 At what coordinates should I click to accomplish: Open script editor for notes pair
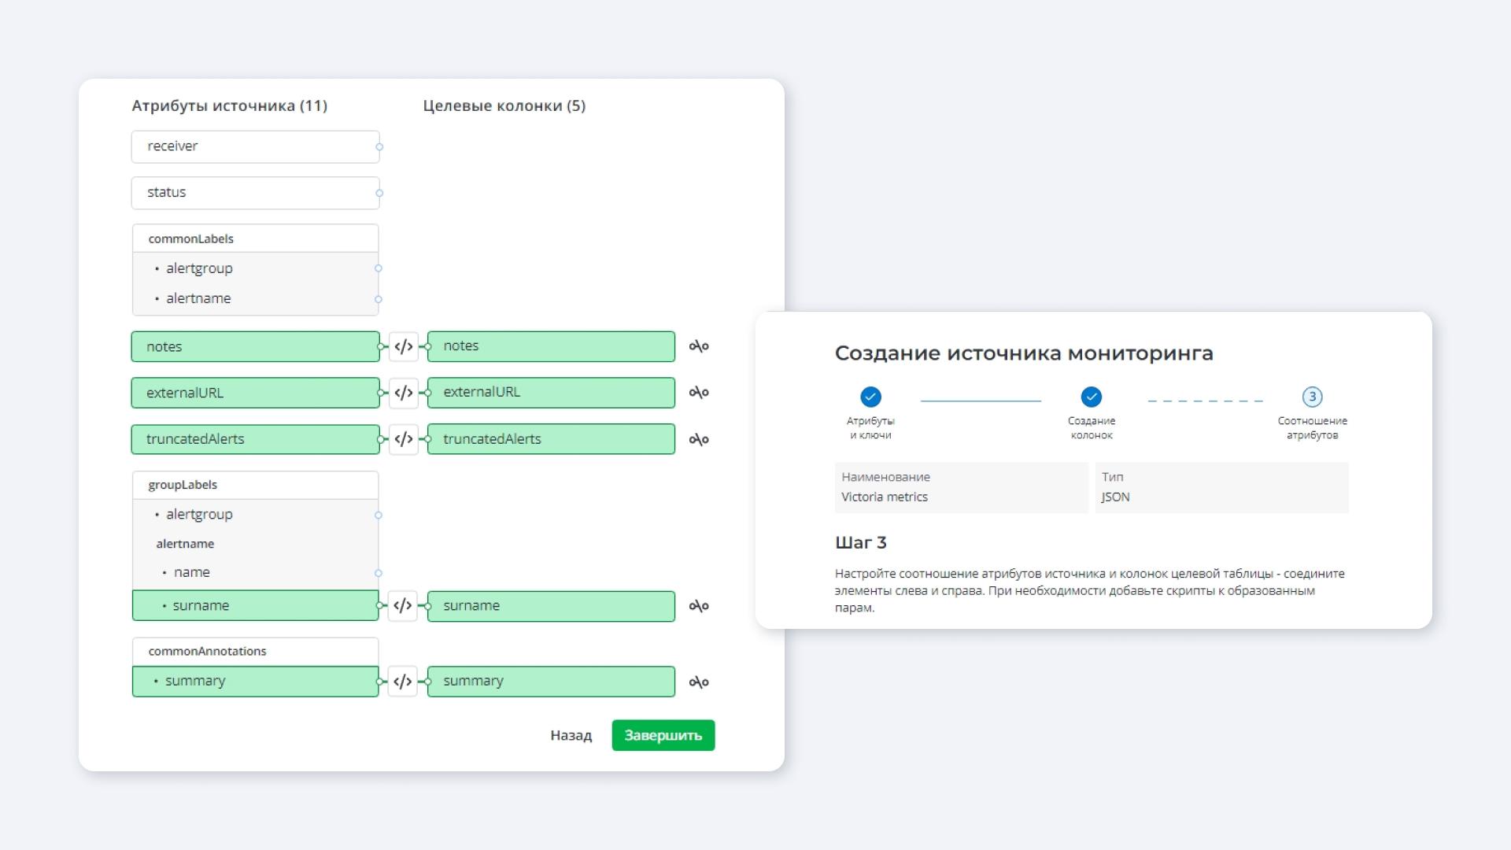click(403, 346)
